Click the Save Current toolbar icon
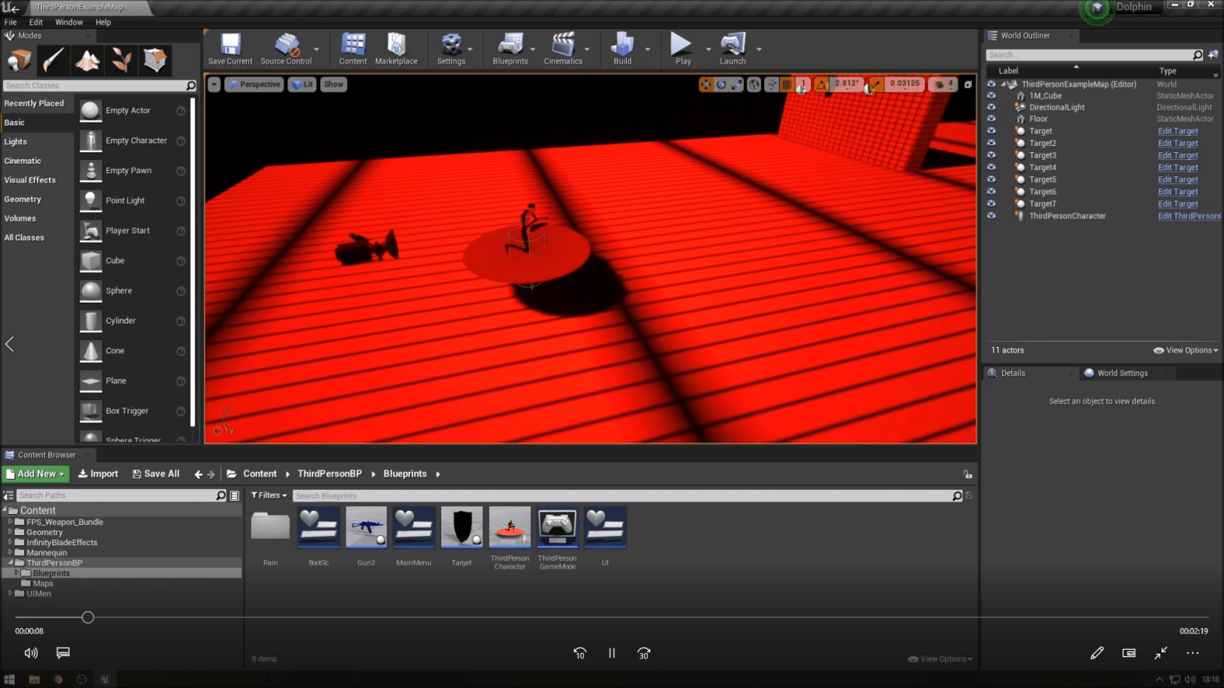The image size is (1224, 688). click(x=229, y=48)
